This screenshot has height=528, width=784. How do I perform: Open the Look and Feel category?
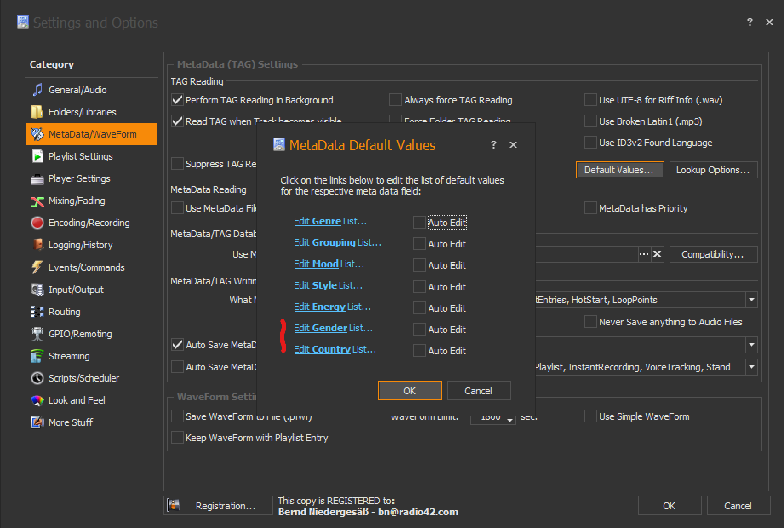77,400
